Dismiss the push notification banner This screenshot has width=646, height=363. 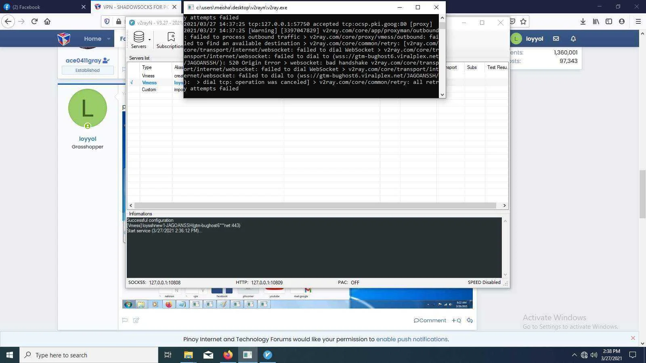coord(633,338)
